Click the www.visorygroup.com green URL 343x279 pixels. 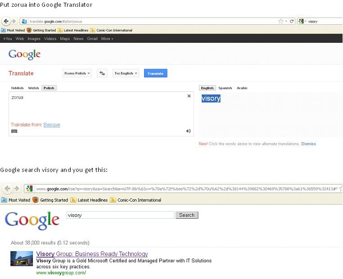tap(61, 273)
